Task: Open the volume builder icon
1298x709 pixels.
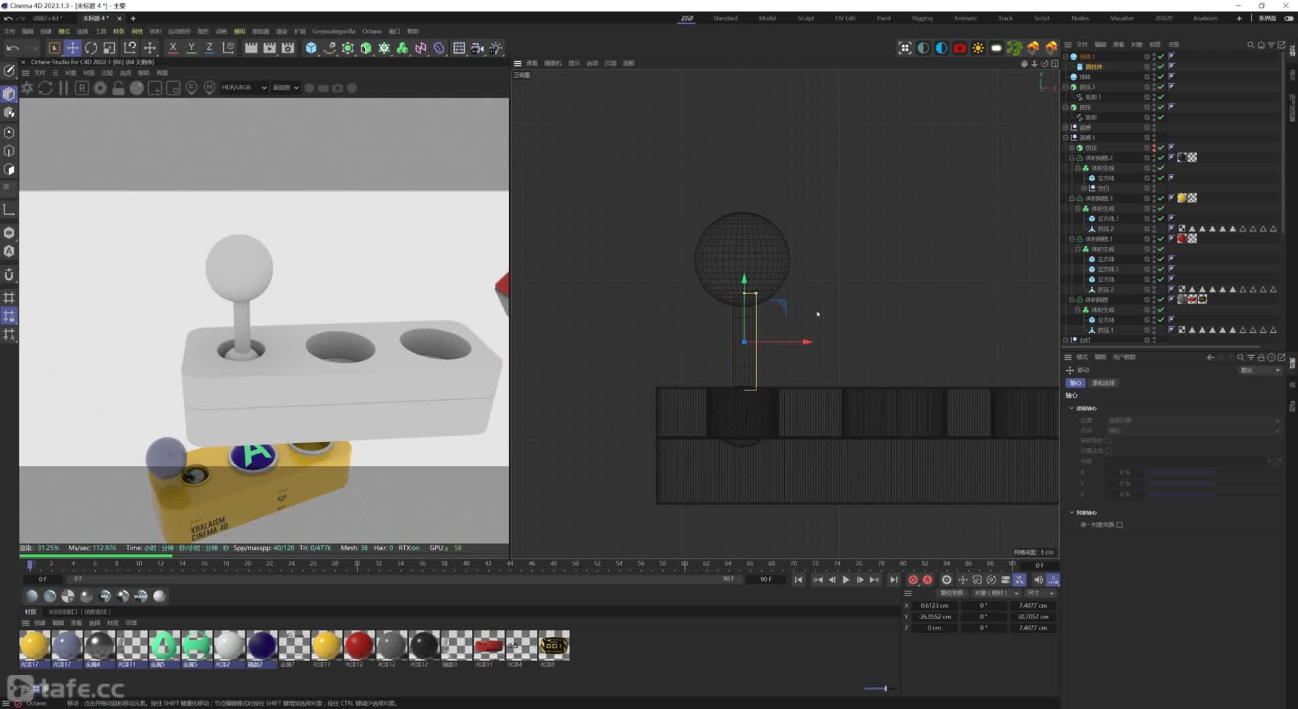Action: (x=403, y=48)
